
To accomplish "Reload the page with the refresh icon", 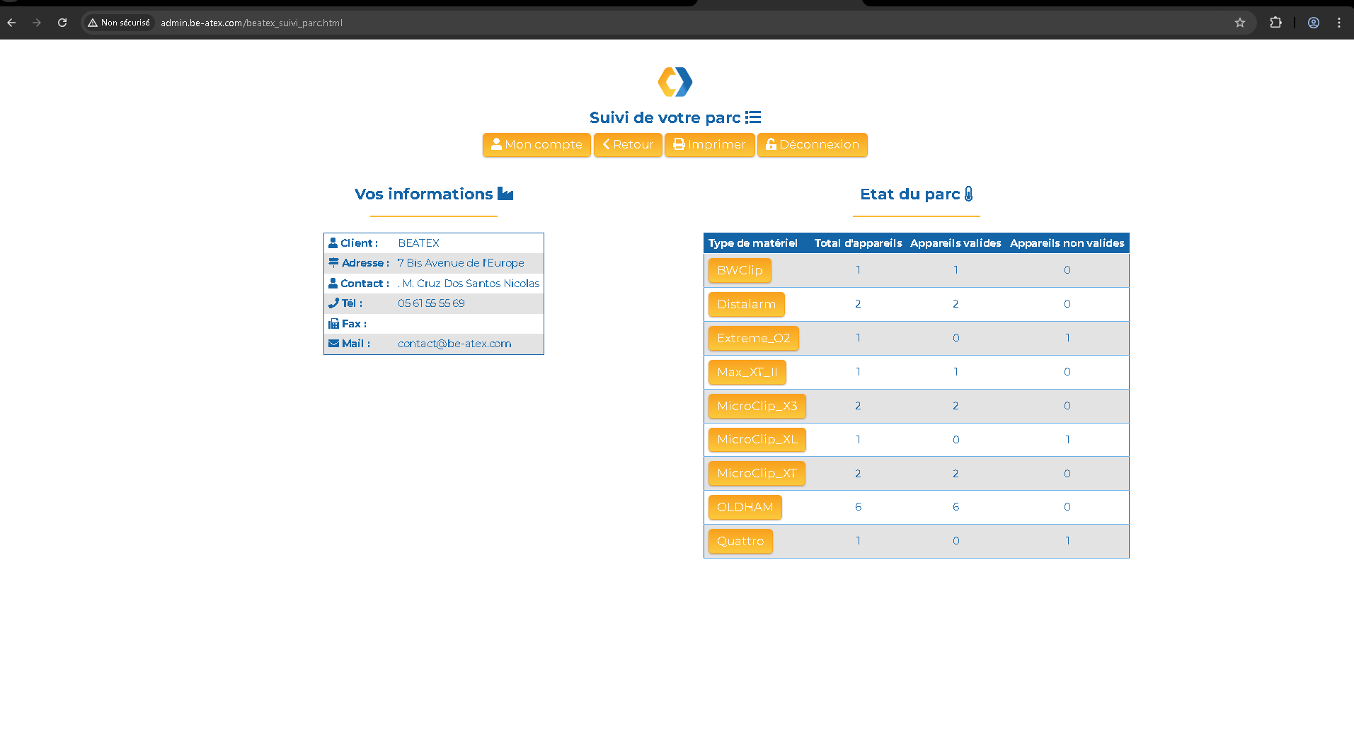I will tap(62, 23).
